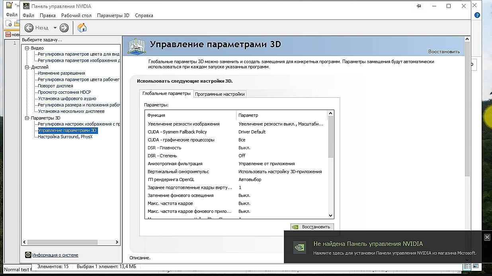Click the forward arrow navigation icon
Screen dimensions: 492x276
(x=64, y=28)
